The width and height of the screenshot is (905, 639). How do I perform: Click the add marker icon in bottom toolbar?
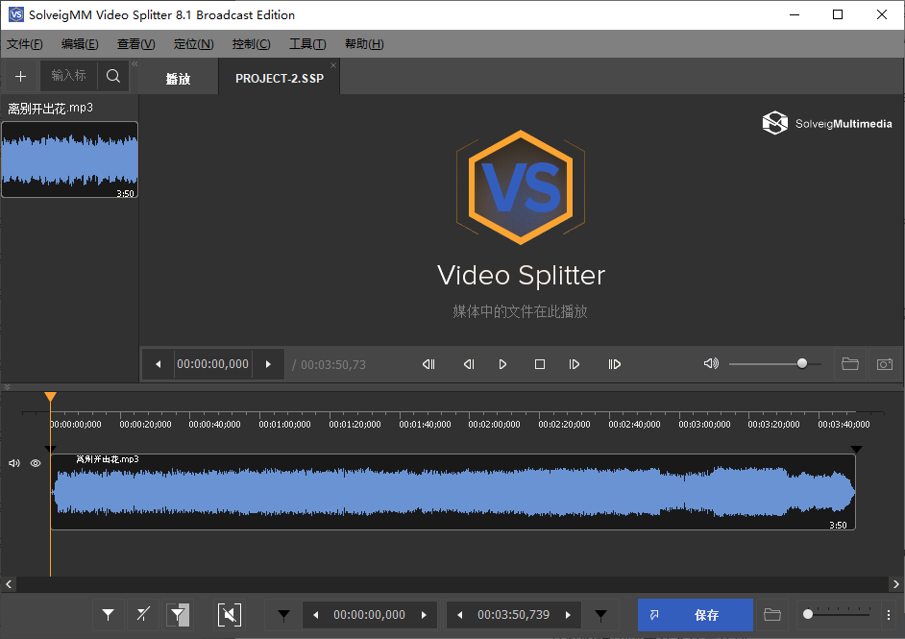pyautogui.click(x=109, y=615)
